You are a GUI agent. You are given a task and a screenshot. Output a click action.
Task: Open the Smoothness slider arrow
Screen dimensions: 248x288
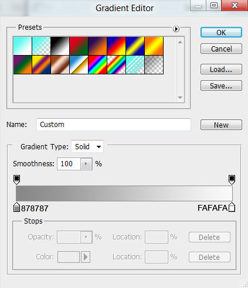(x=86, y=164)
